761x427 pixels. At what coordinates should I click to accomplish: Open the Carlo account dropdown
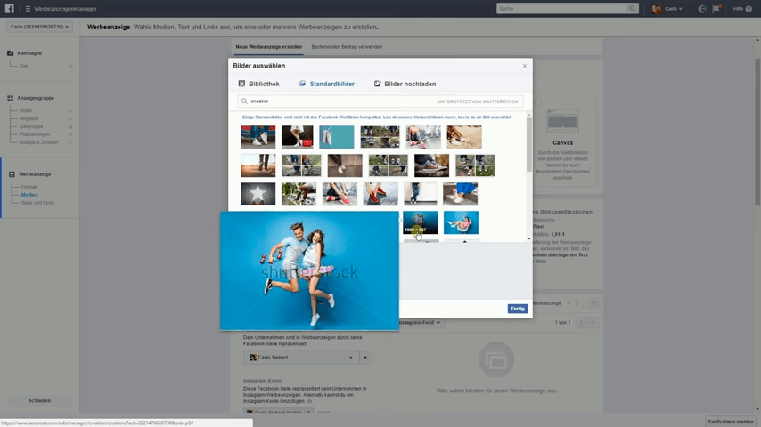(668, 9)
